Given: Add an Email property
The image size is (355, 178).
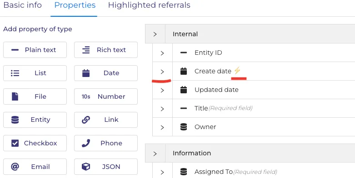Looking at the screenshot, I should click(x=35, y=167).
